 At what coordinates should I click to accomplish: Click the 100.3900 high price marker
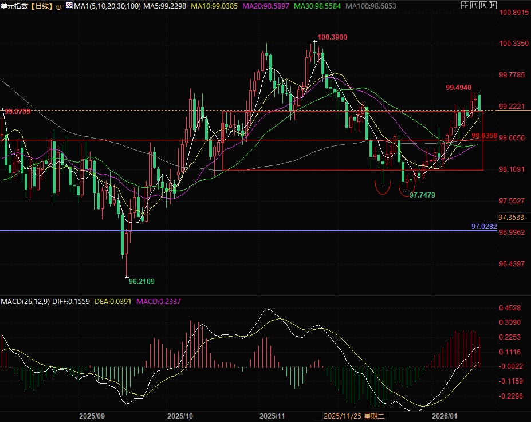pyautogui.click(x=332, y=37)
